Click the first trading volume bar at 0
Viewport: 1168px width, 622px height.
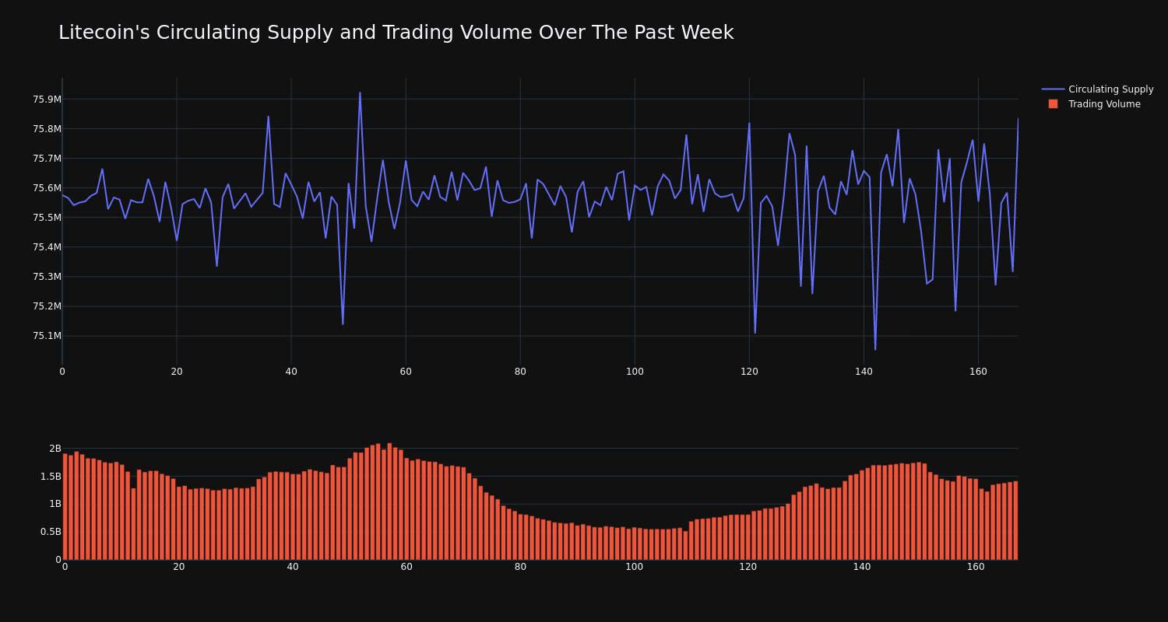pyautogui.click(x=65, y=507)
